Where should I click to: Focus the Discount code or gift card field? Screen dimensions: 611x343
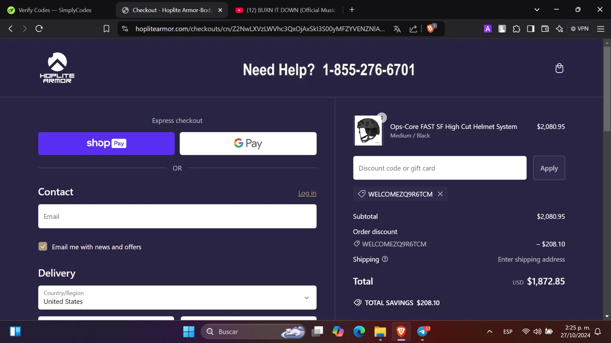440,168
